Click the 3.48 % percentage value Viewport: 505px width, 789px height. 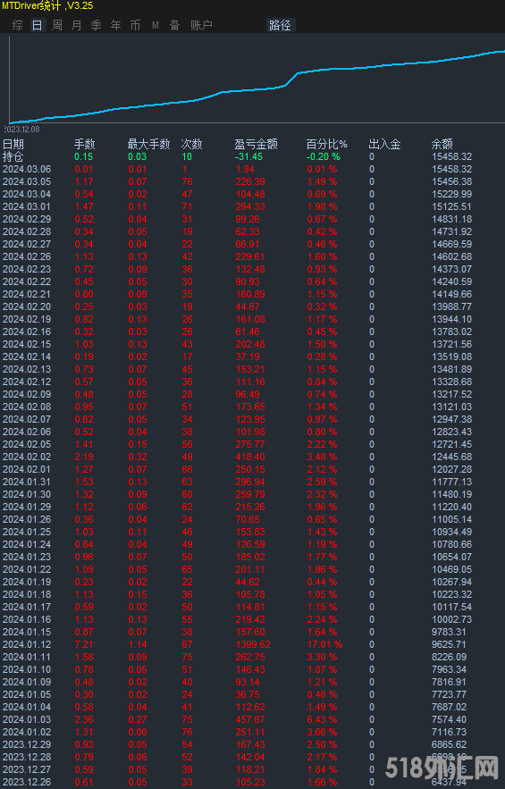pyautogui.click(x=323, y=457)
